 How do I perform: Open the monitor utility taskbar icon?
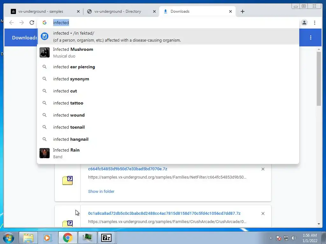click(x=87, y=238)
